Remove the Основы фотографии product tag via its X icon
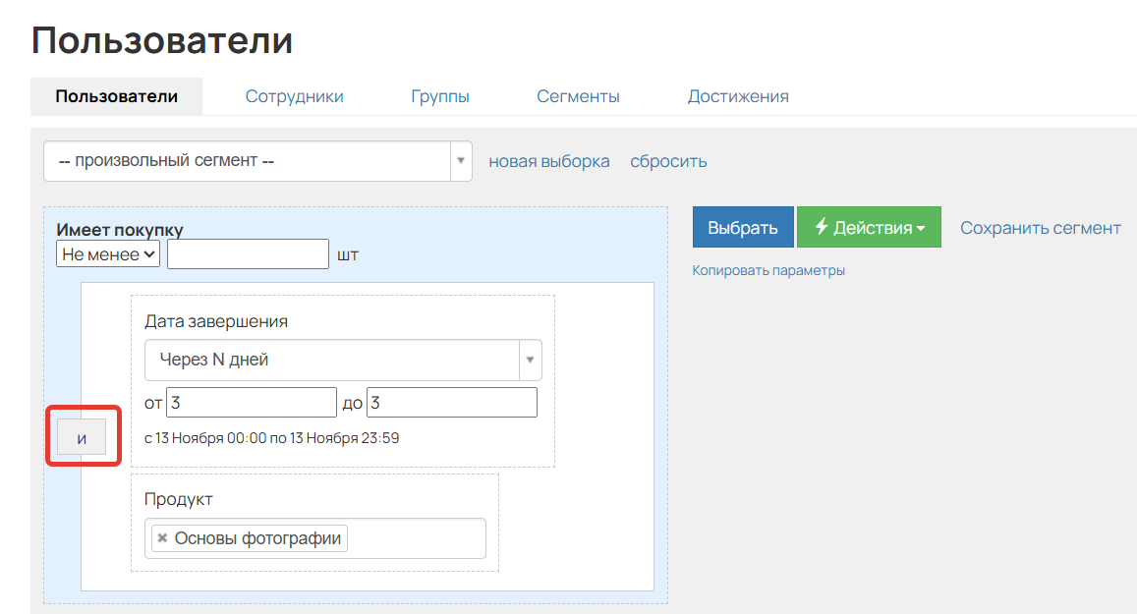1137x614 pixels. coord(161,537)
